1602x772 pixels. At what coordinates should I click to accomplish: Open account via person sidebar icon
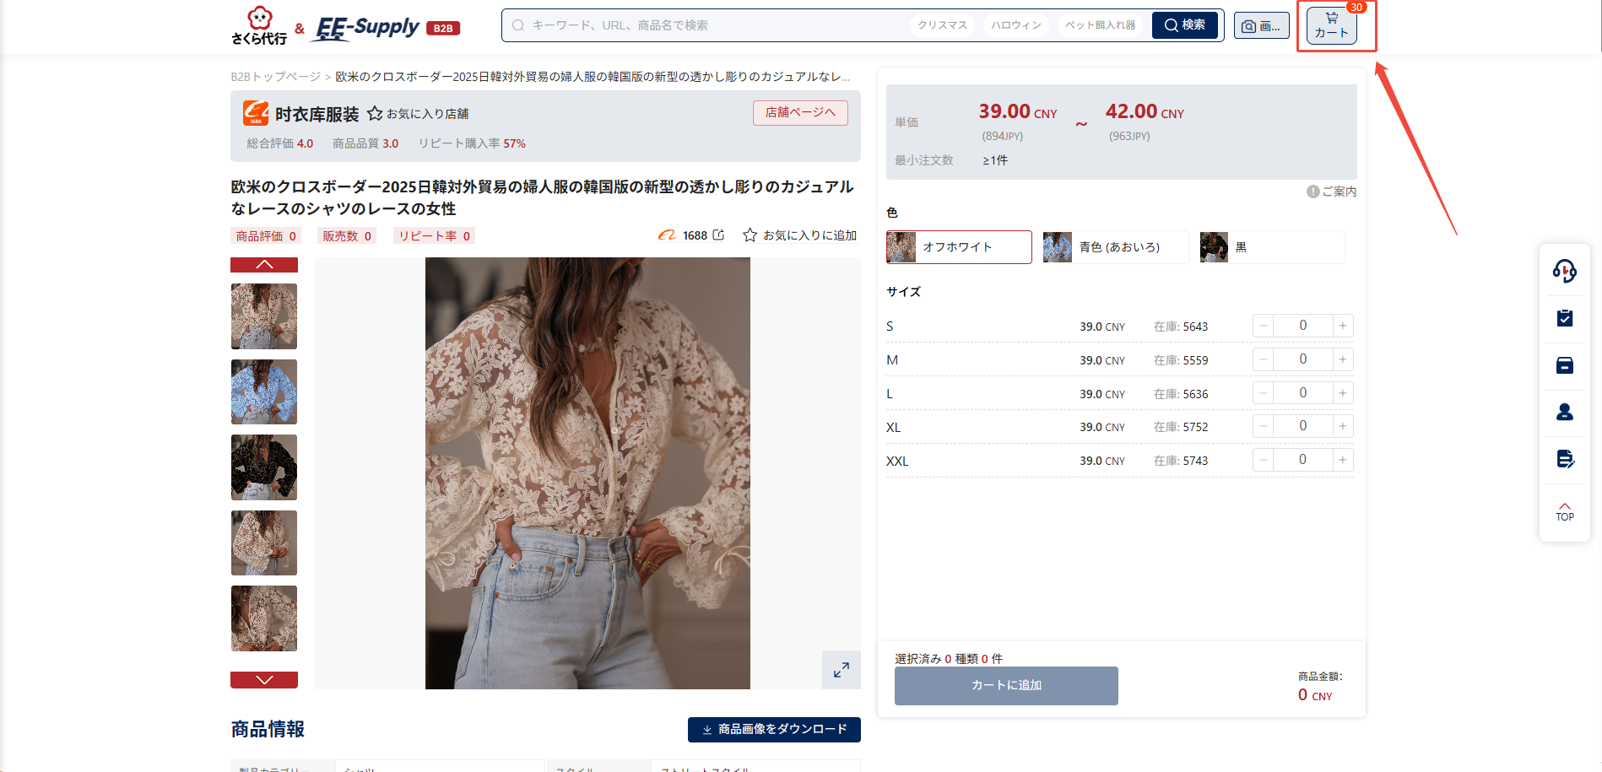(1564, 412)
